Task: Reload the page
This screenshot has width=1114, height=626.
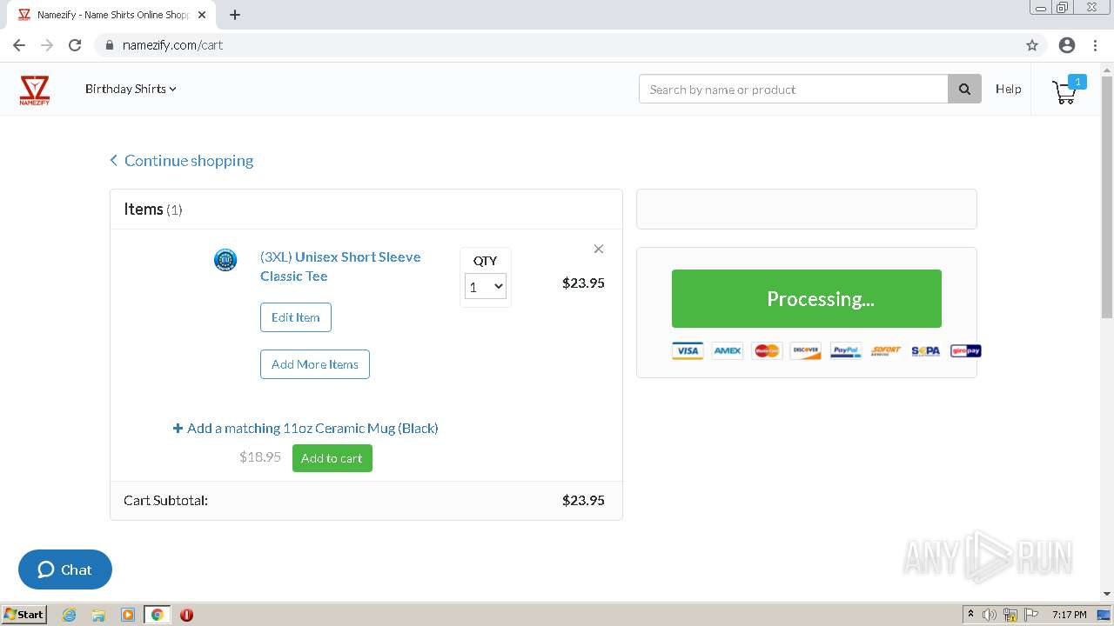Action: point(75,45)
